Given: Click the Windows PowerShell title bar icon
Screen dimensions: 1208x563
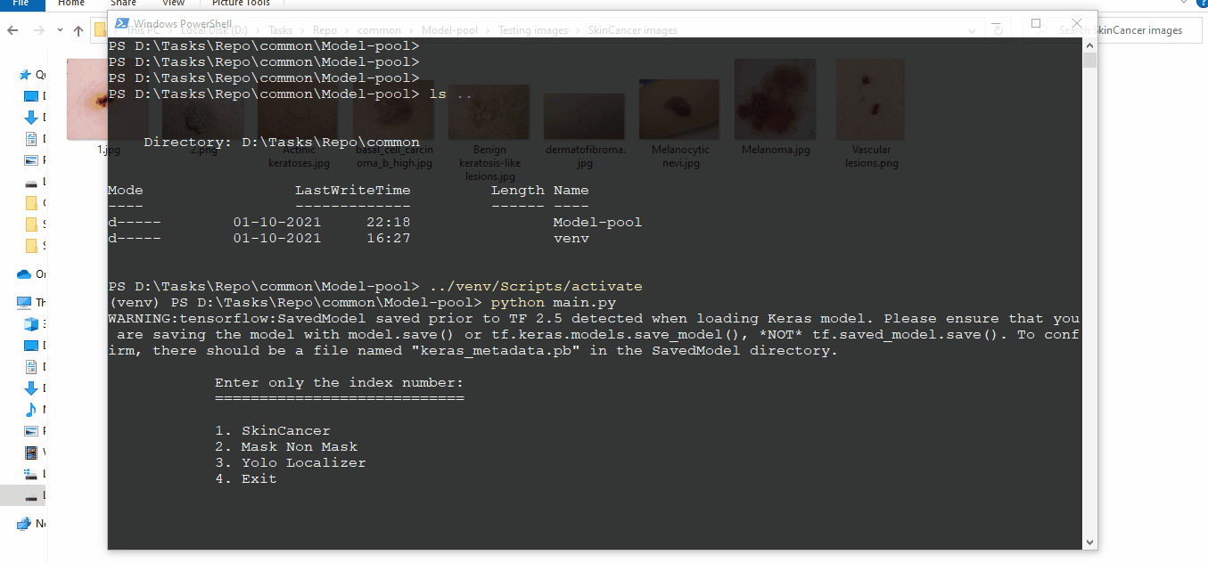Looking at the screenshot, I should (x=121, y=22).
